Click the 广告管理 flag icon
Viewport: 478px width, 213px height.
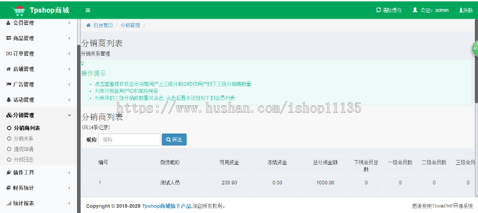coord(8,84)
